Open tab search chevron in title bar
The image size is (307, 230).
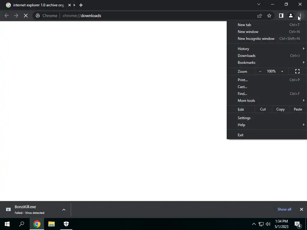259,4
